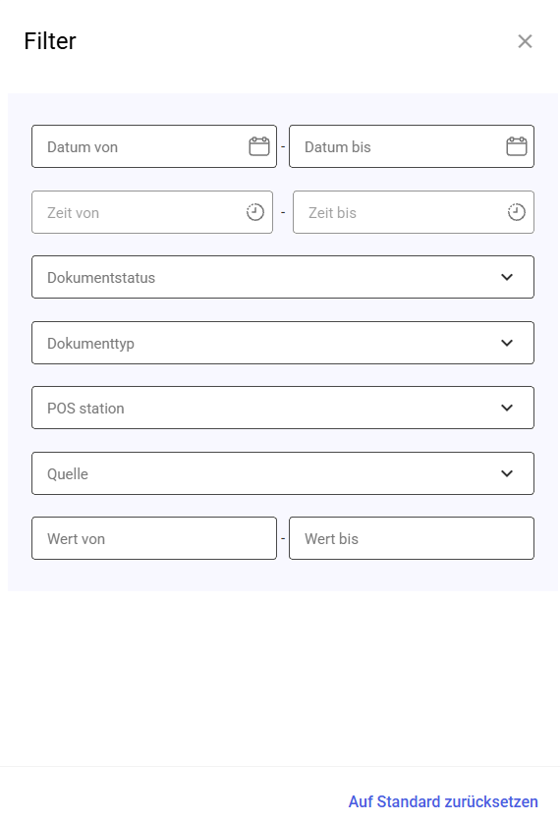Click the chevron arrow of Quelle
Viewport: 560px width, 822px height.
click(507, 473)
